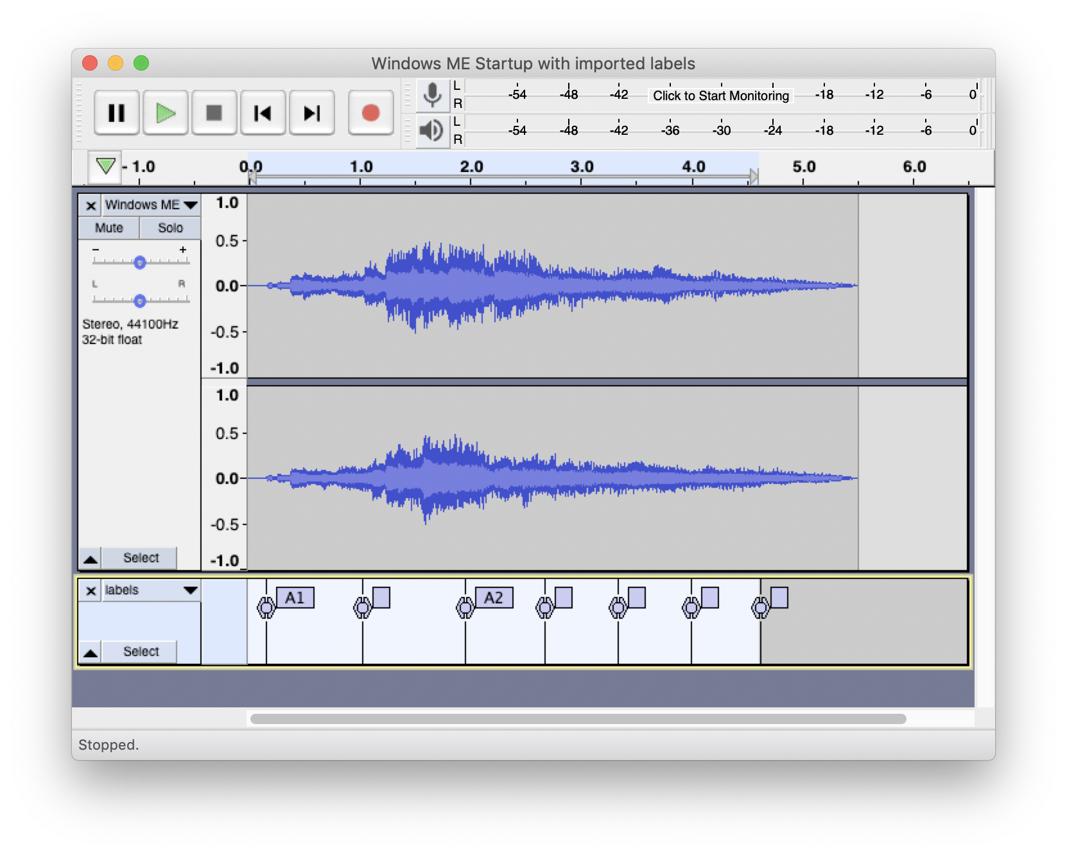Click the 'Stereo, 44100Hz' track info text
Screen dimensions: 1067x855
point(130,324)
